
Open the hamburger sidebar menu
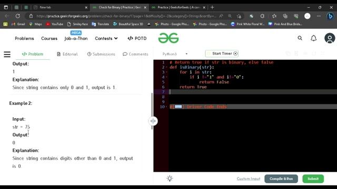[x=7, y=54]
